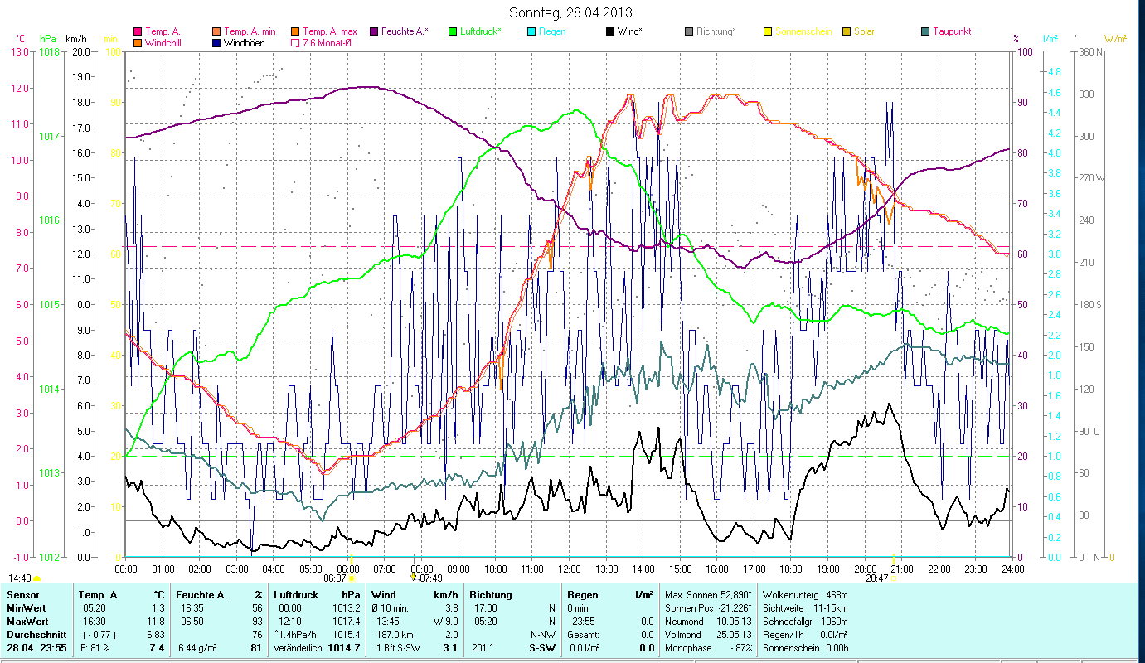Click the green Luftdruck* legend swatch
1145x663 pixels.
[453, 31]
